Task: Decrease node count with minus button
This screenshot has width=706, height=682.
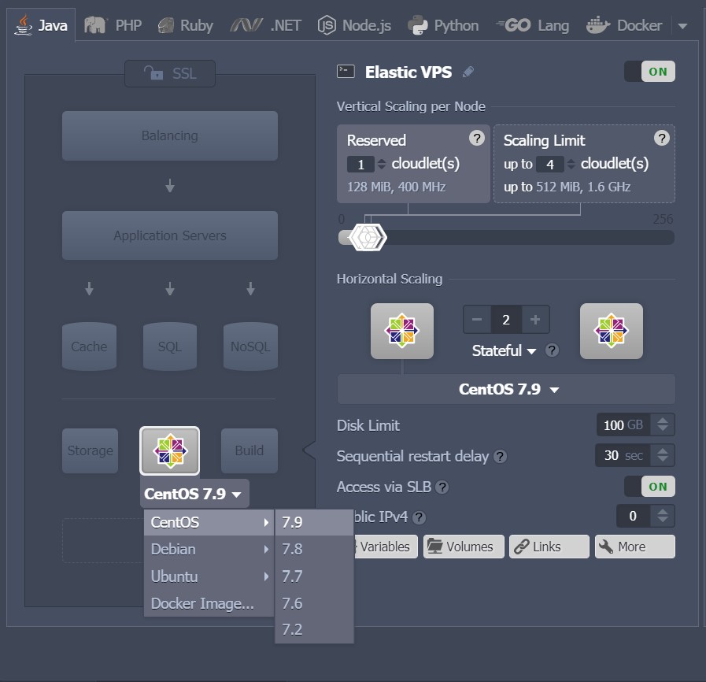Action: 477,320
